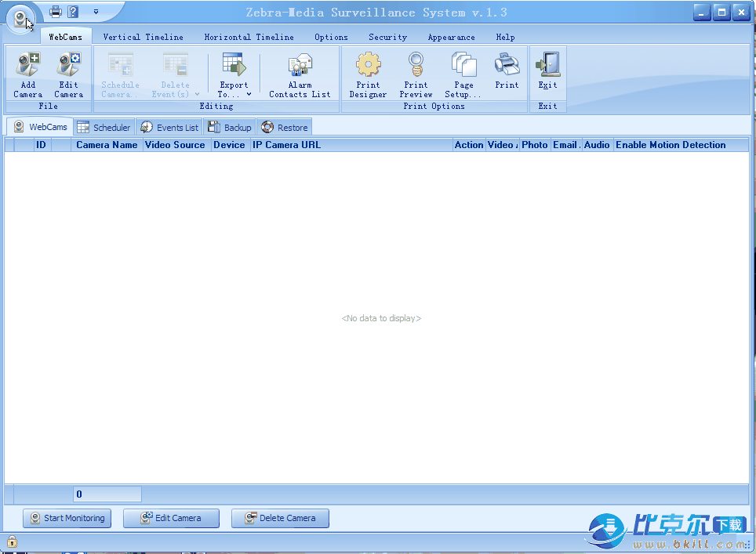Click the quick access printer icon
Viewport: 756px width, 554px height.
[56, 12]
